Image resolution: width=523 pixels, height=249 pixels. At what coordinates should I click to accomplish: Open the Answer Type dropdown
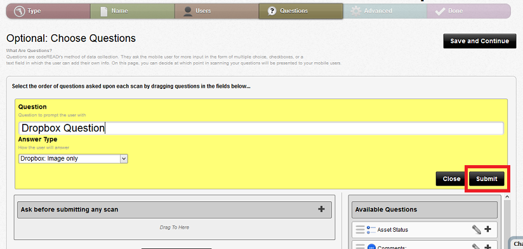(73, 159)
